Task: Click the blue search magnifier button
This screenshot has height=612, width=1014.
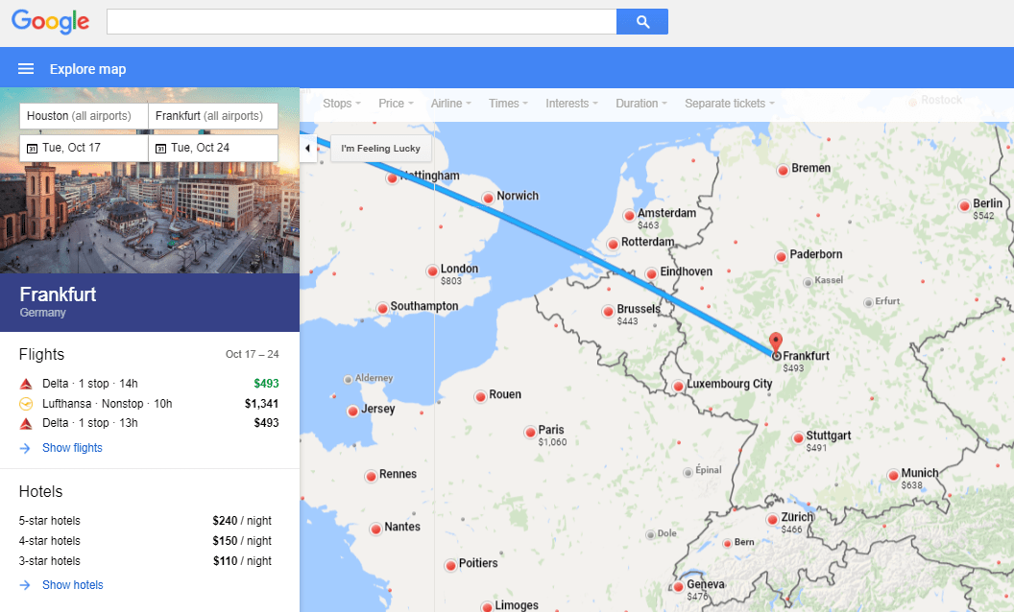Action: 642,22
